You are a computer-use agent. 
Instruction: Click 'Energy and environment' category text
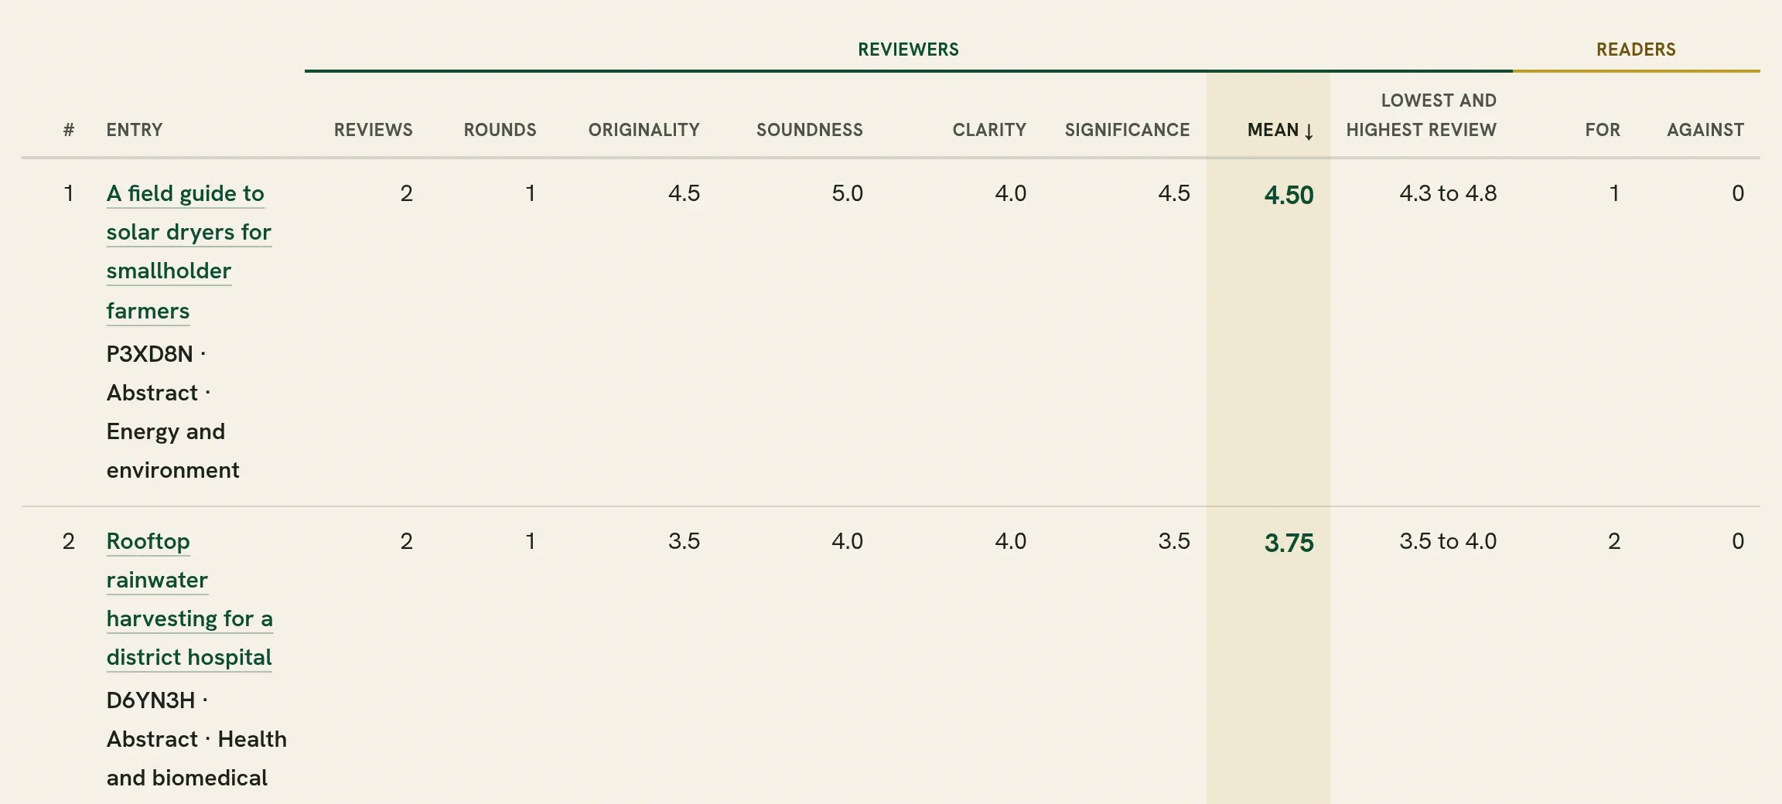(x=172, y=451)
